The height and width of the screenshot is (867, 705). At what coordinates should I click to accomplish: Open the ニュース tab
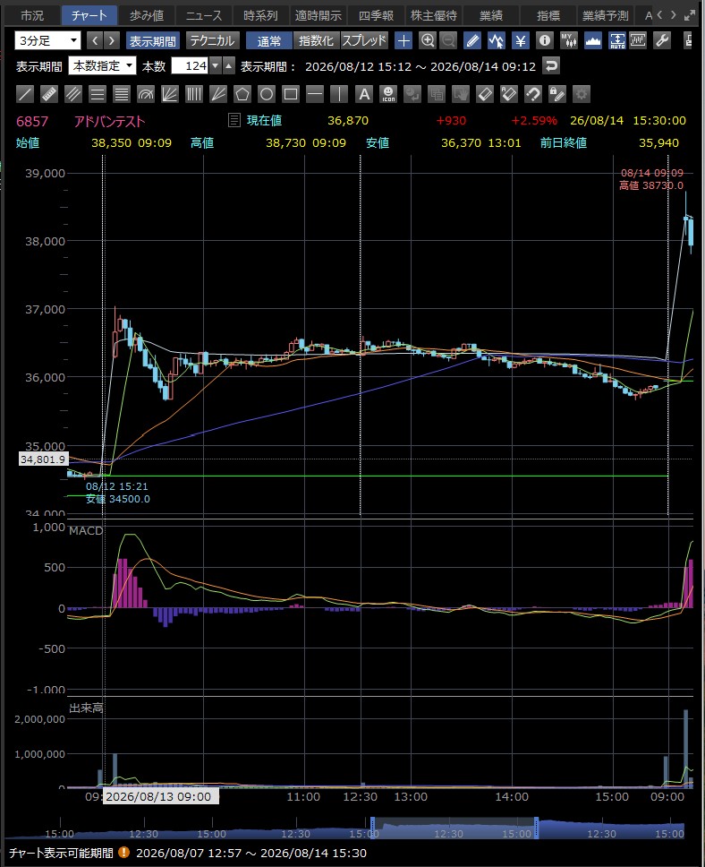coord(204,15)
